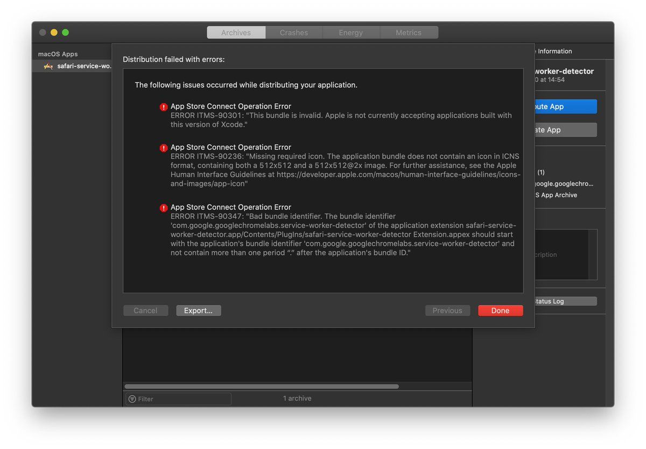Click the developer.apple.com guidelines URL text
The height and width of the screenshot is (449, 646).
(x=398, y=175)
